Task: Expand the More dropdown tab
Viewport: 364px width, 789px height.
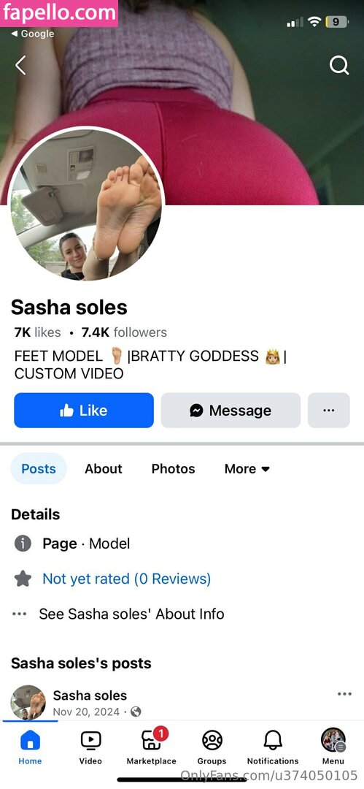Action: tap(247, 468)
